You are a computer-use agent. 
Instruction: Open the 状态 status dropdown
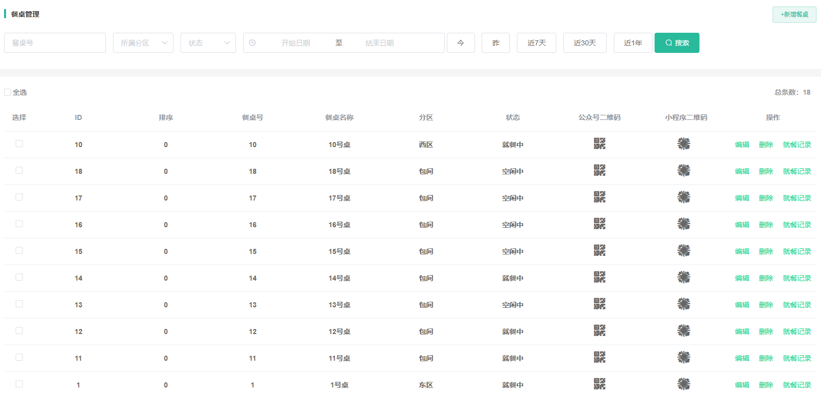tap(208, 43)
